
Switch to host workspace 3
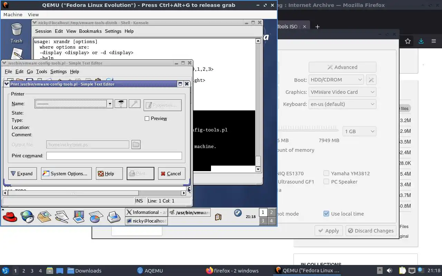[32, 270]
